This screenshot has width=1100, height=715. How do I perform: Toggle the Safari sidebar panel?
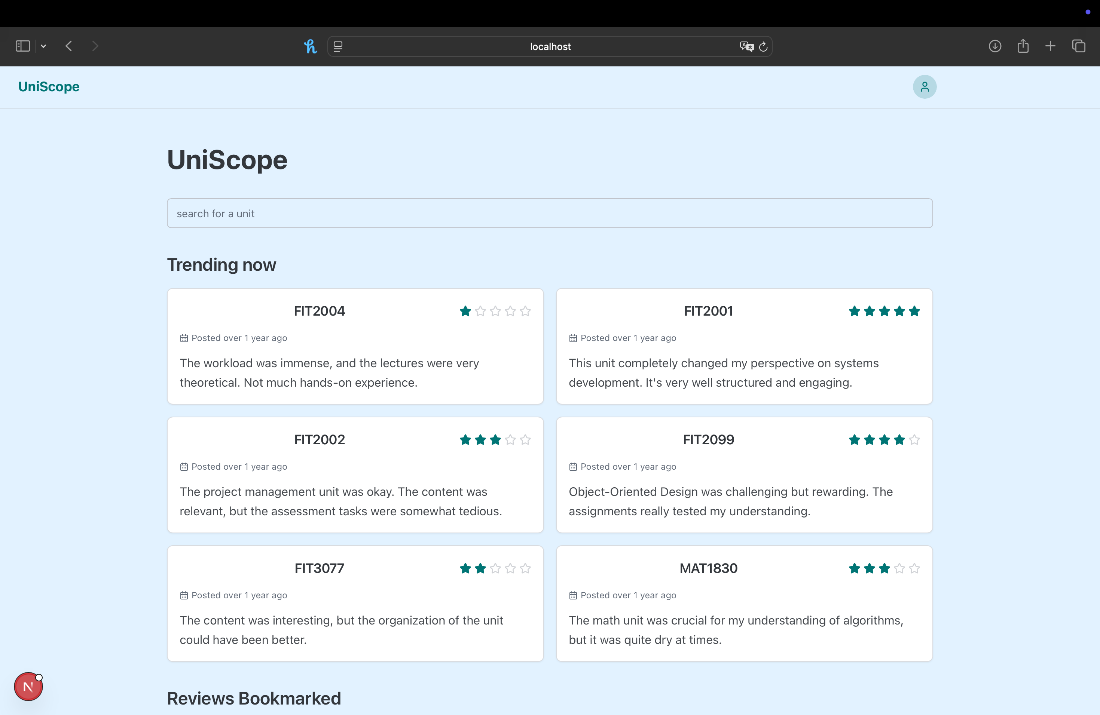click(x=22, y=46)
